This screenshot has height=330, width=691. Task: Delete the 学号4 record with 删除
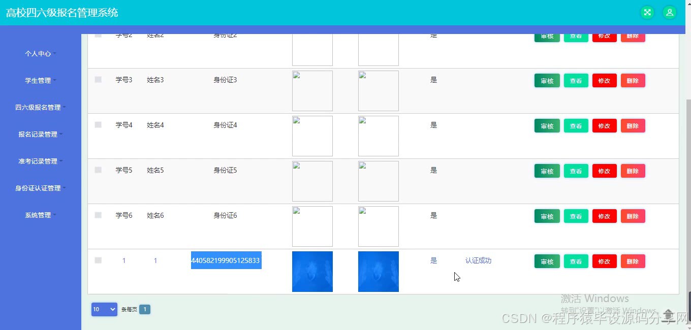click(633, 126)
